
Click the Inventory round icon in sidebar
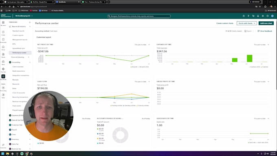coord(10,139)
